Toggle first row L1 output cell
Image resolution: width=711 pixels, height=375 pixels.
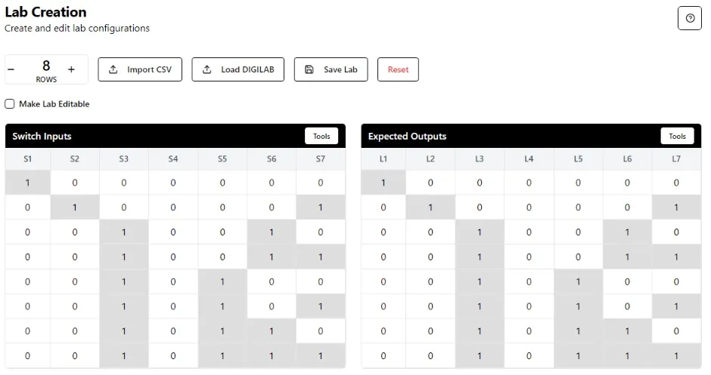[383, 183]
